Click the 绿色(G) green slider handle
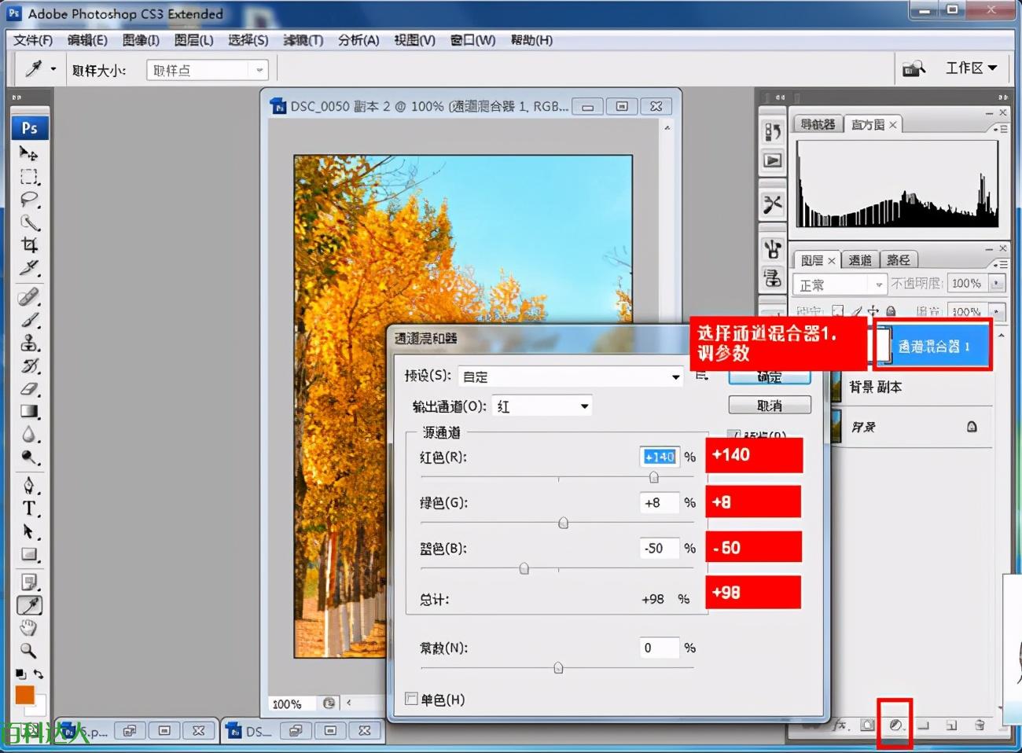This screenshot has height=753, width=1022. pos(563,523)
